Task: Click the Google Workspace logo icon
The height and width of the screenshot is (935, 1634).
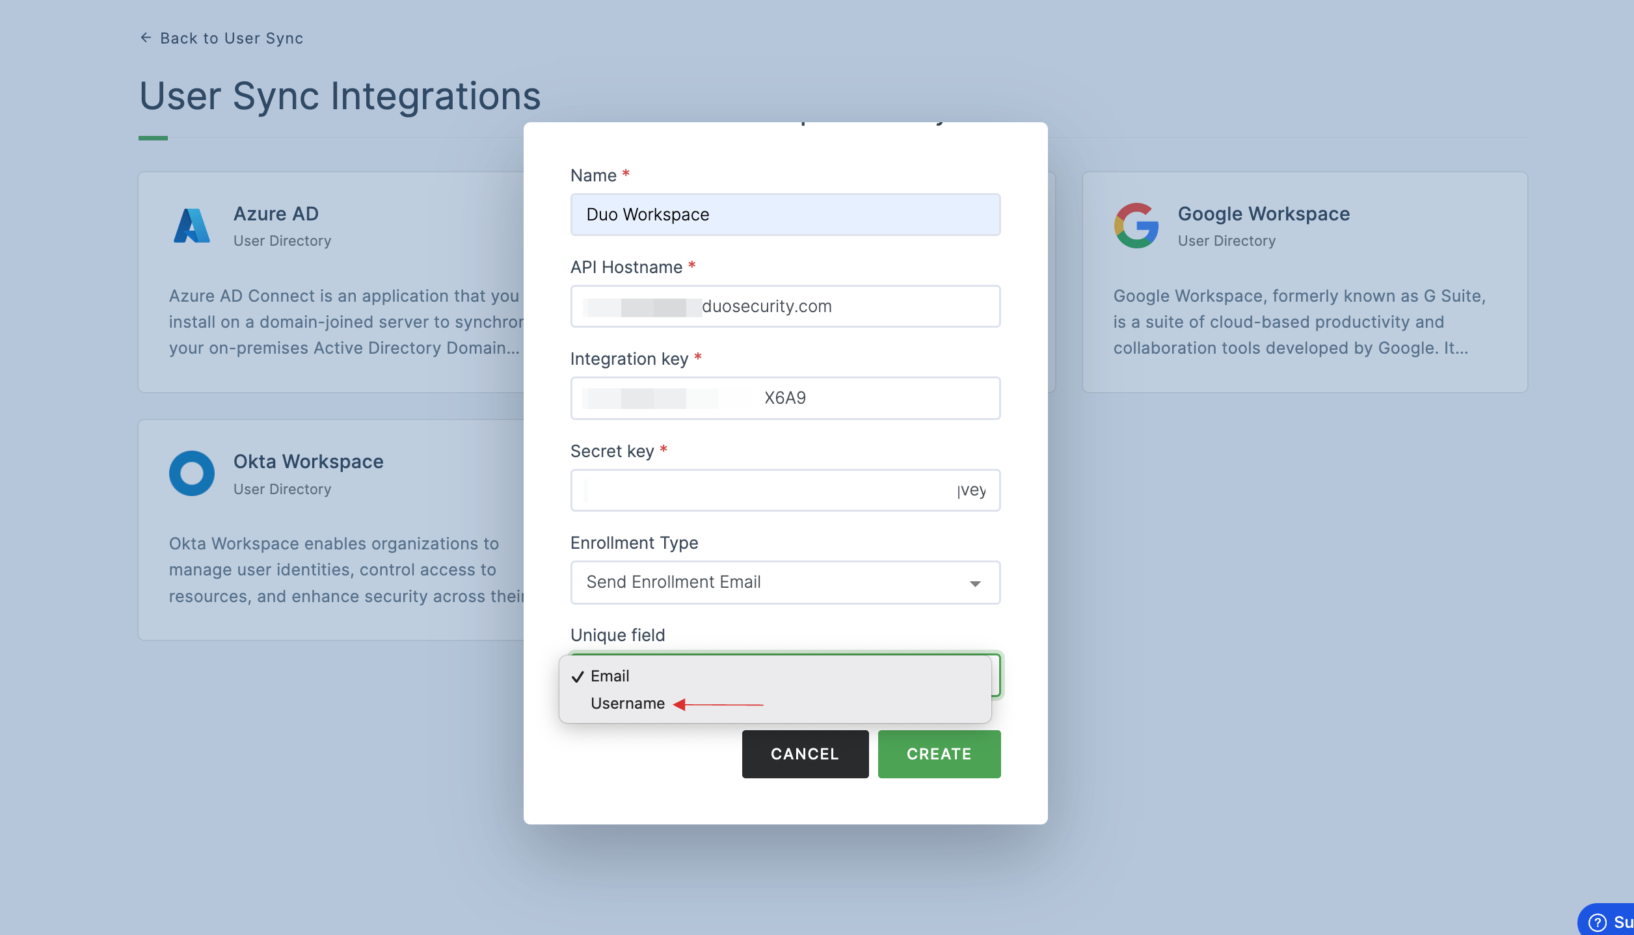Action: point(1136,226)
